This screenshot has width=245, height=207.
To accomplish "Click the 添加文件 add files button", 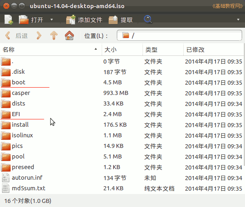I will click(84, 20).
